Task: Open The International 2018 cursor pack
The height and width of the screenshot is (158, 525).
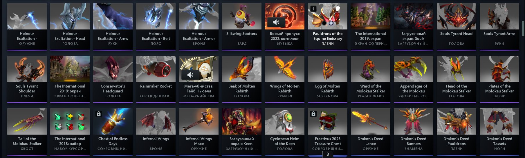Action: coord(70,132)
